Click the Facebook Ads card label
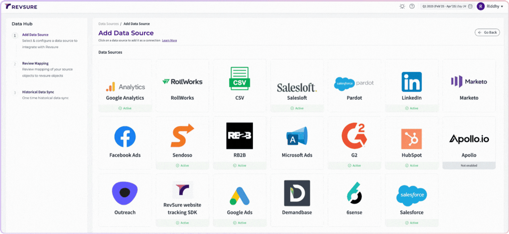 125,155
